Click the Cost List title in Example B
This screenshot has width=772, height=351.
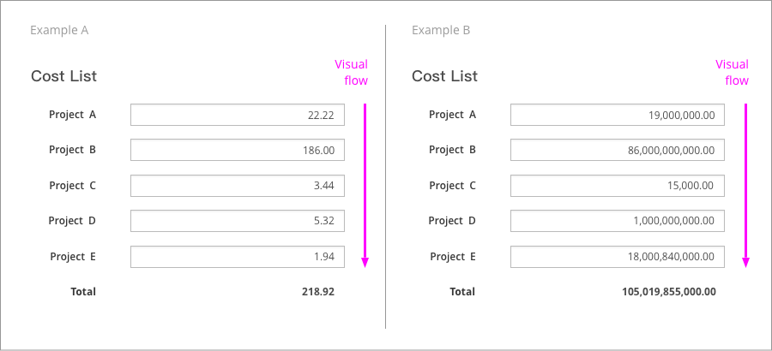pyautogui.click(x=444, y=76)
